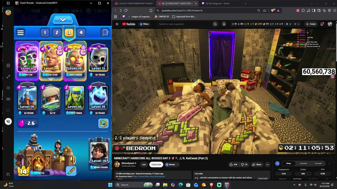Click the King Tower level 14 crown badge
Viewport: 337px width, 189px height.
23,171
